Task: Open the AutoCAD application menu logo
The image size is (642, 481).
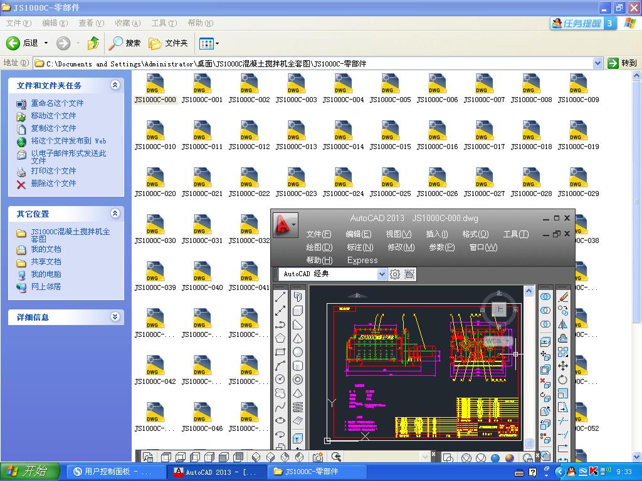Action: tap(285, 225)
